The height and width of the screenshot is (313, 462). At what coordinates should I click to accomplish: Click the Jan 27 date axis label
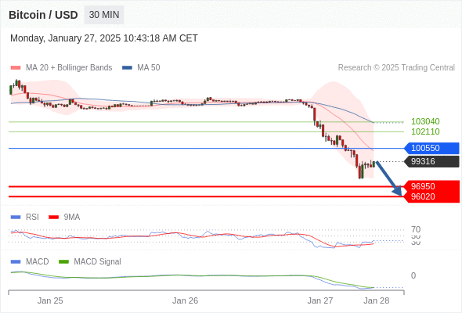pos(320,300)
